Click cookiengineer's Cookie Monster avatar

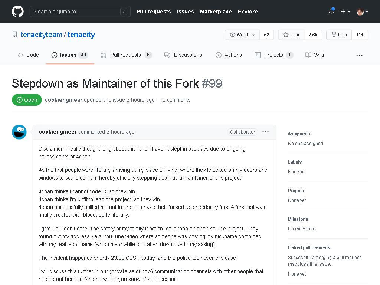click(x=19, y=132)
